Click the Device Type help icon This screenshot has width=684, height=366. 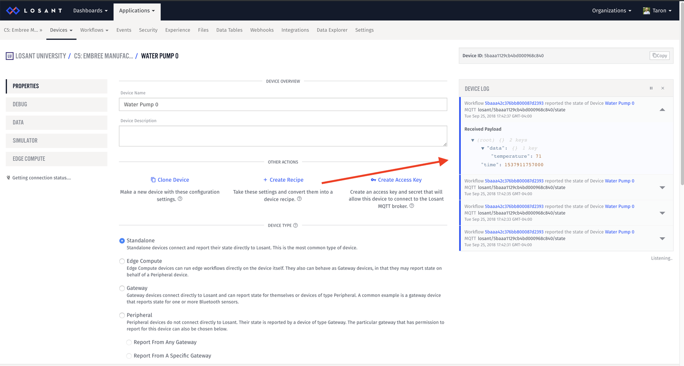coord(295,225)
